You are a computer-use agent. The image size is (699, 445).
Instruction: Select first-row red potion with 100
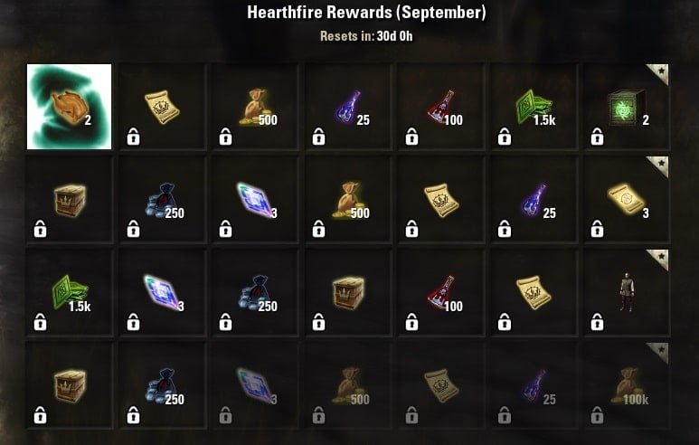tap(441, 107)
